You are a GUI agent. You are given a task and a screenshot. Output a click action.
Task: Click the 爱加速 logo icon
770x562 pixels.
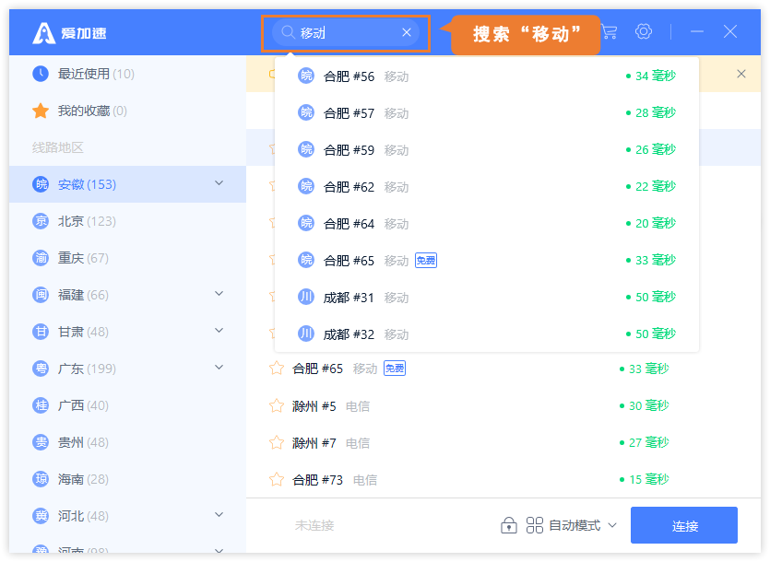click(x=43, y=33)
